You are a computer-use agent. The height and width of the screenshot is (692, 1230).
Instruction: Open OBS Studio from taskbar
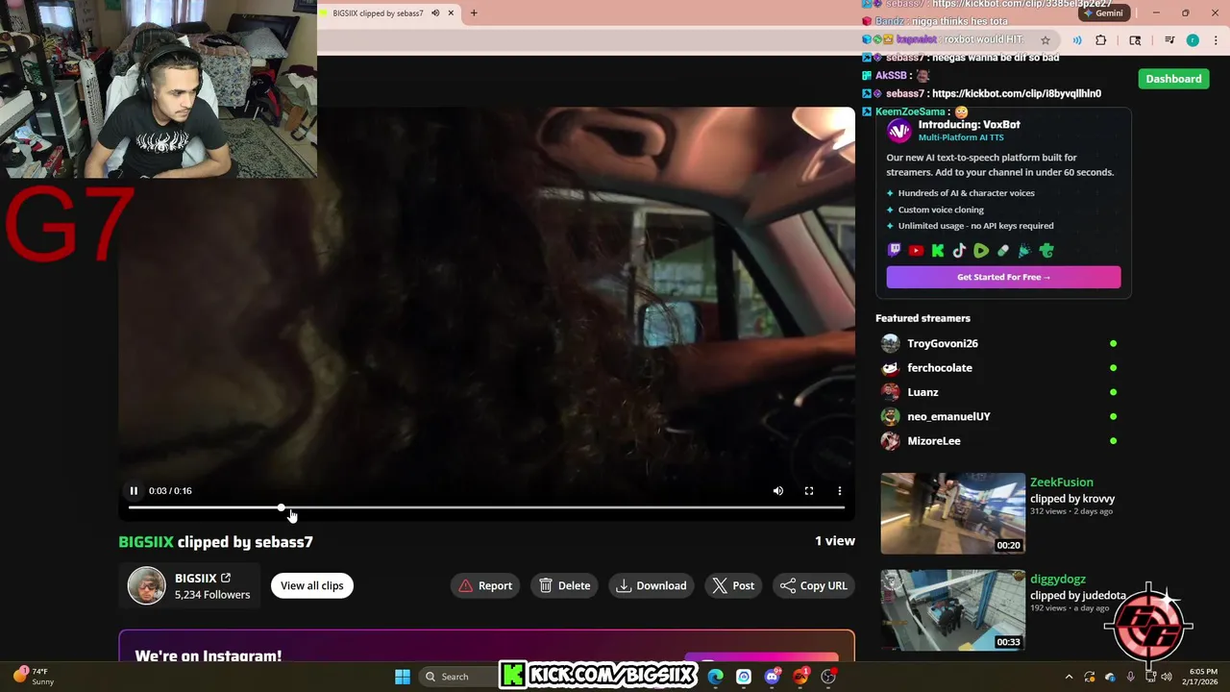point(828,677)
